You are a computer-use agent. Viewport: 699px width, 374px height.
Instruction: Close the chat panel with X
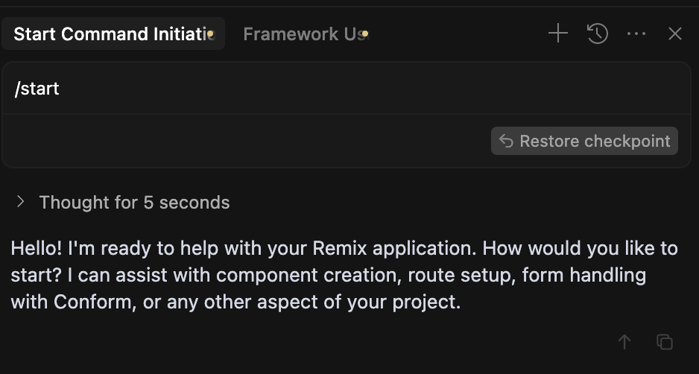coord(675,34)
